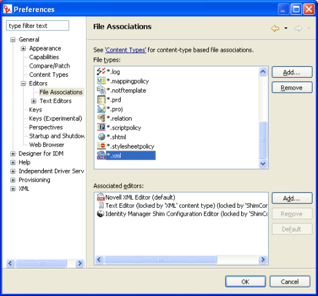Click Add beside Associated editors

(292, 199)
